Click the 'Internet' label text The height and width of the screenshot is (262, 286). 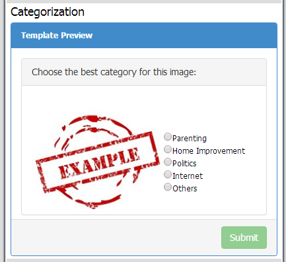click(x=188, y=176)
